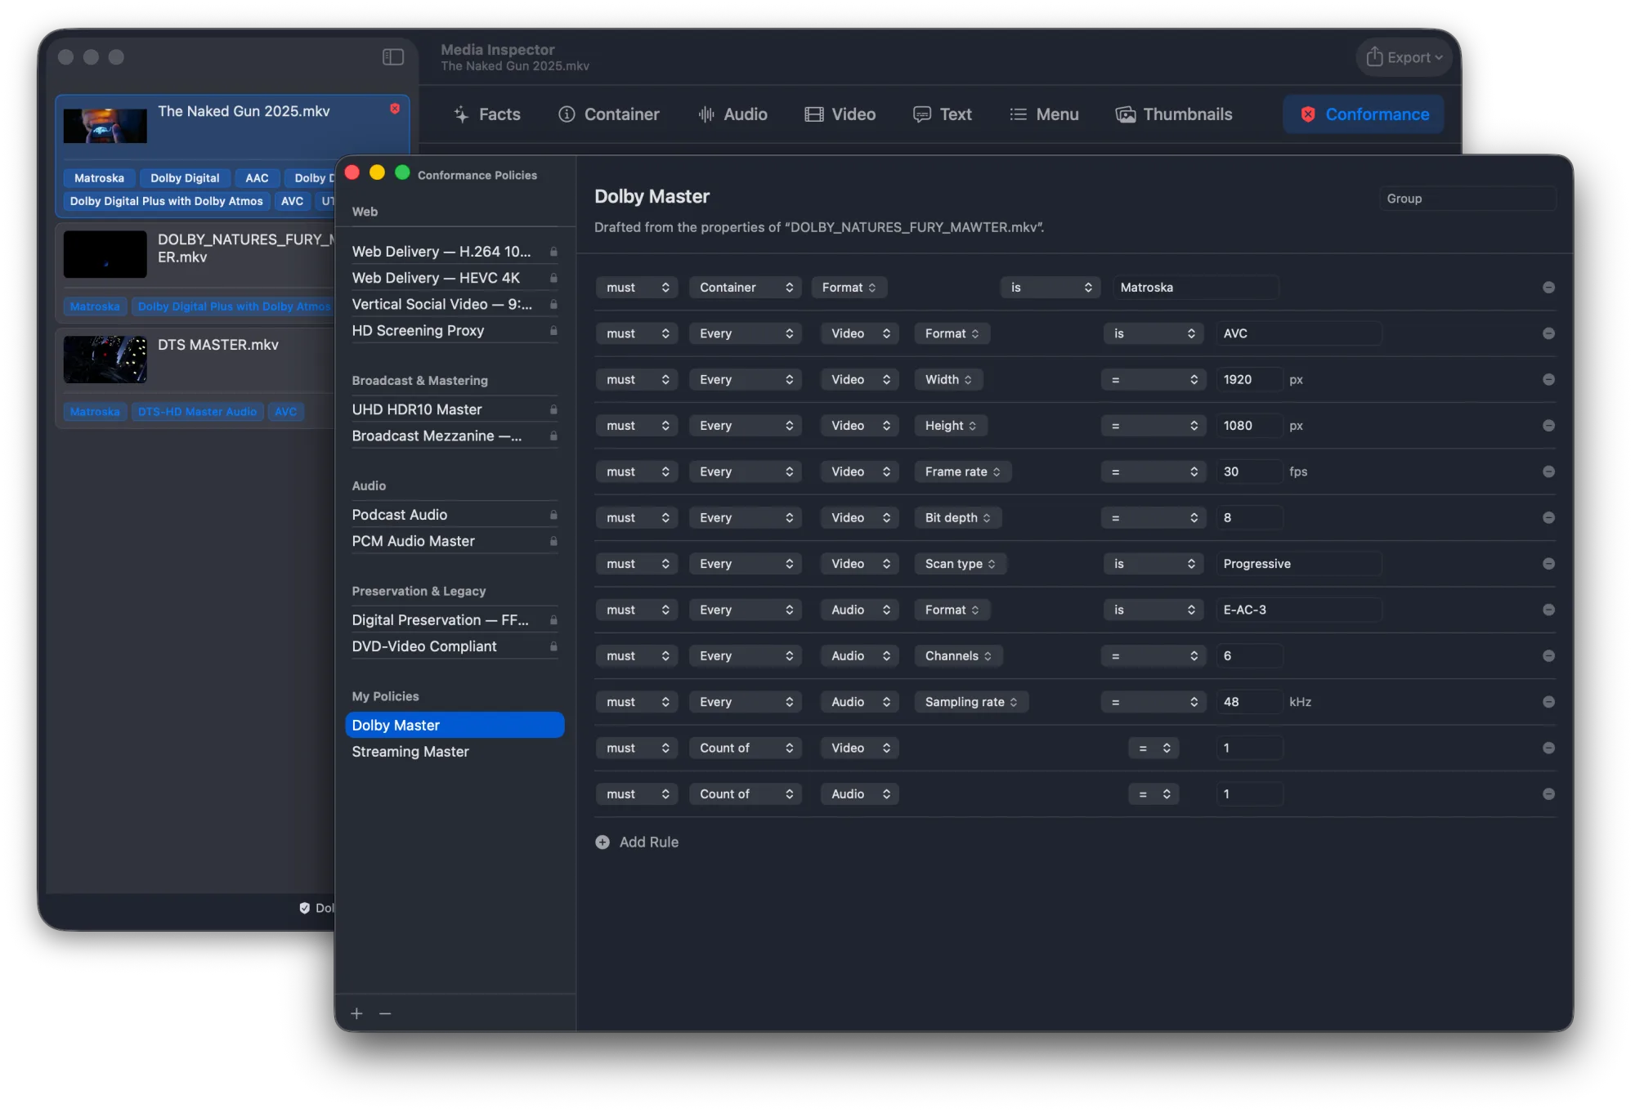1635x1113 pixels.
Task: Select The Naked Gun 2025.mkv thumbnail
Action: click(x=105, y=126)
